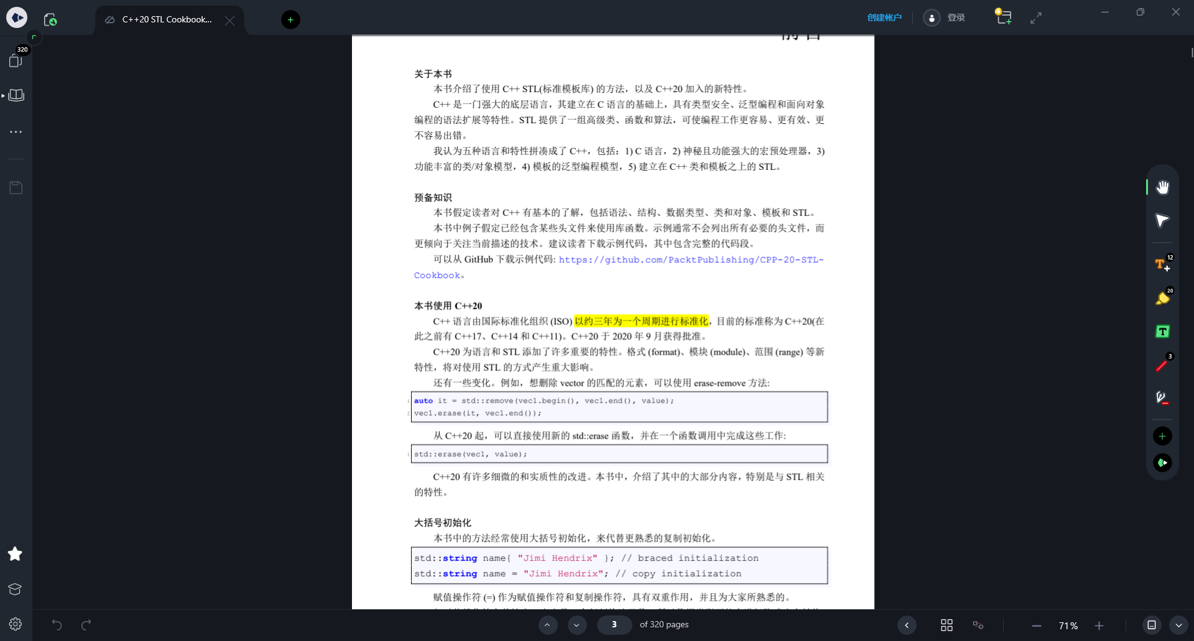Open the graduation cap learning icon

click(x=16, y=589)
